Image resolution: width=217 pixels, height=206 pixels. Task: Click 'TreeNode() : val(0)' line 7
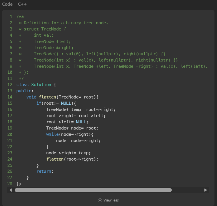point(100,54)
